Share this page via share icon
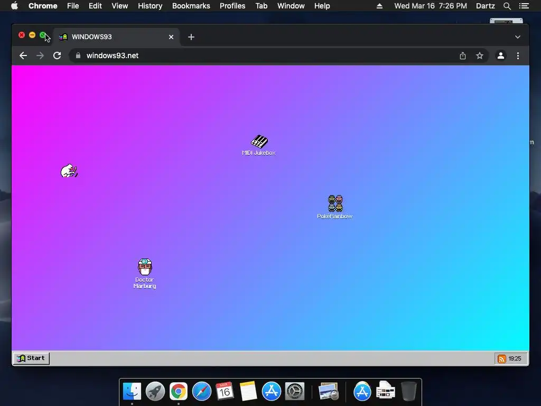This screenshot has height=406, width=541. [463, 56]
